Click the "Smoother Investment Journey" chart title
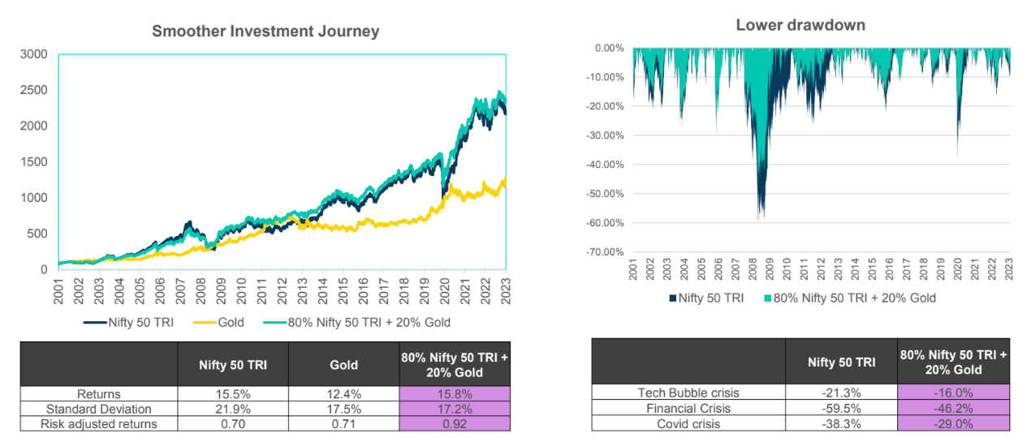This screenshot has height=446, width=1031. (265, 32)
